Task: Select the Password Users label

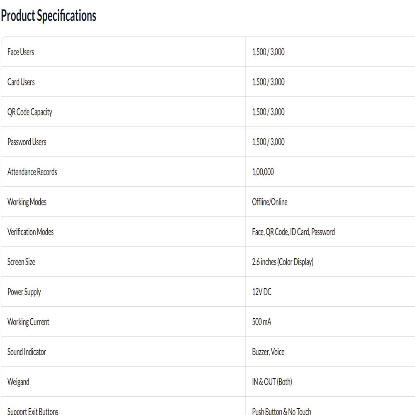Action: (27, 142)
